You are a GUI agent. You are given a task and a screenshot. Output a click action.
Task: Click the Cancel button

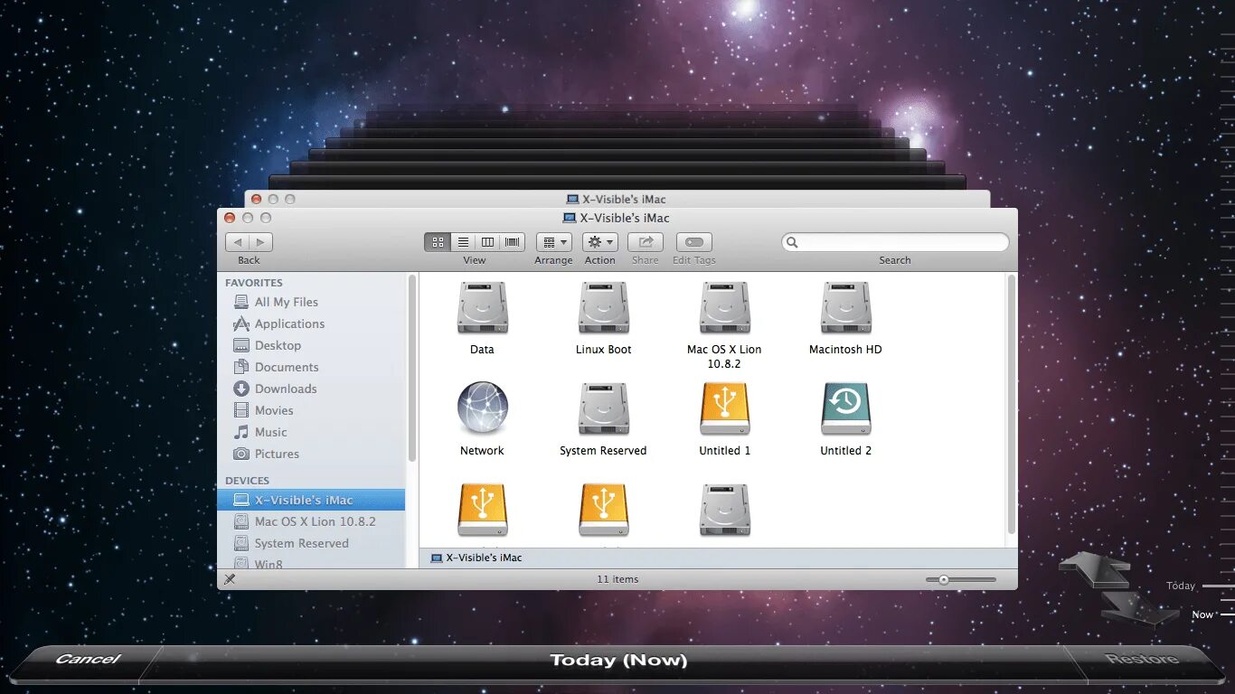pyautogui.click(x=88, y=660)
